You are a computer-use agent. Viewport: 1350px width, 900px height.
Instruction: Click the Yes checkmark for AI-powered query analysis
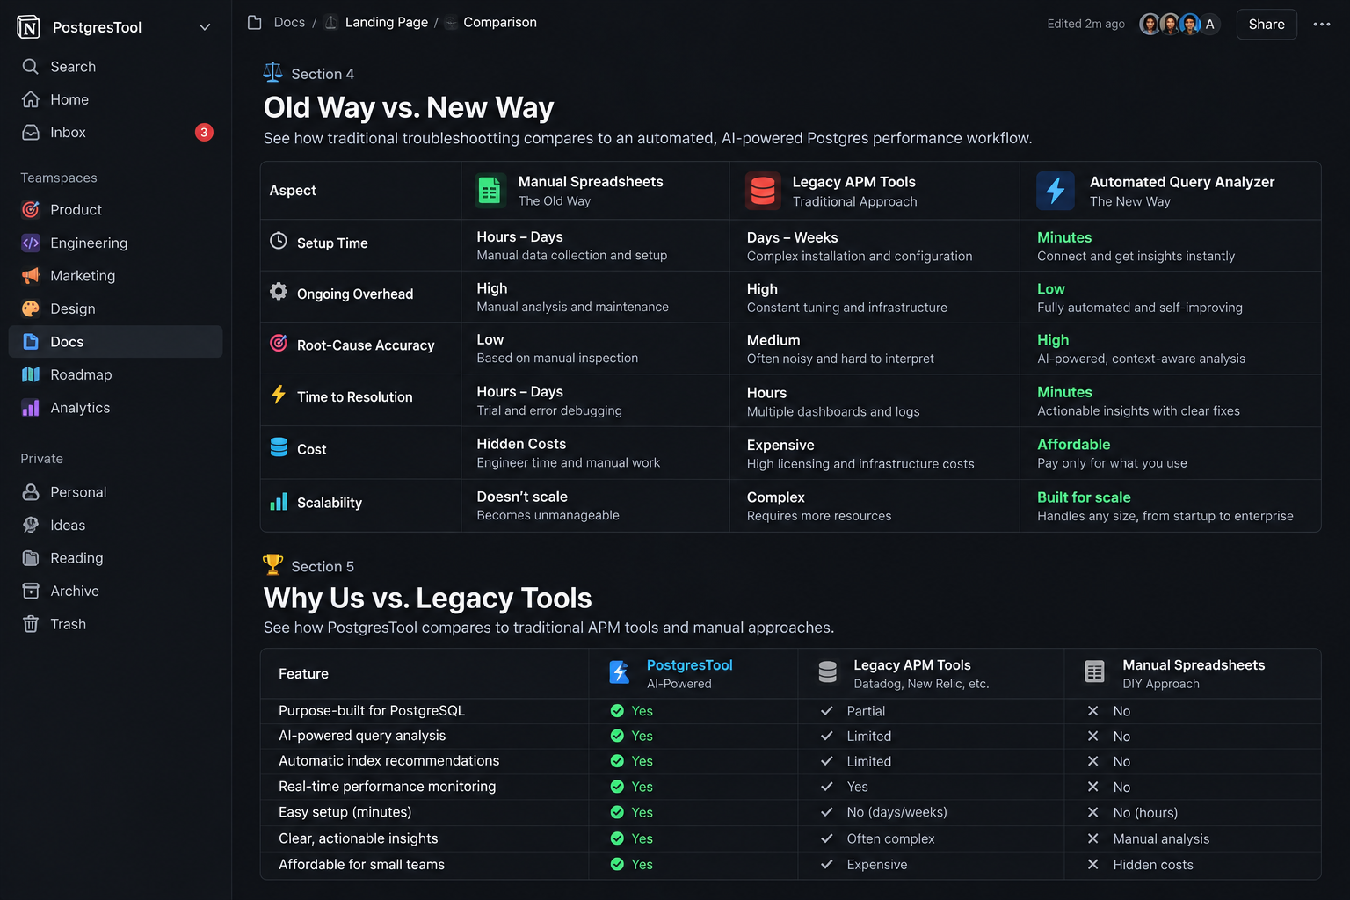click(x=617, y=736)
